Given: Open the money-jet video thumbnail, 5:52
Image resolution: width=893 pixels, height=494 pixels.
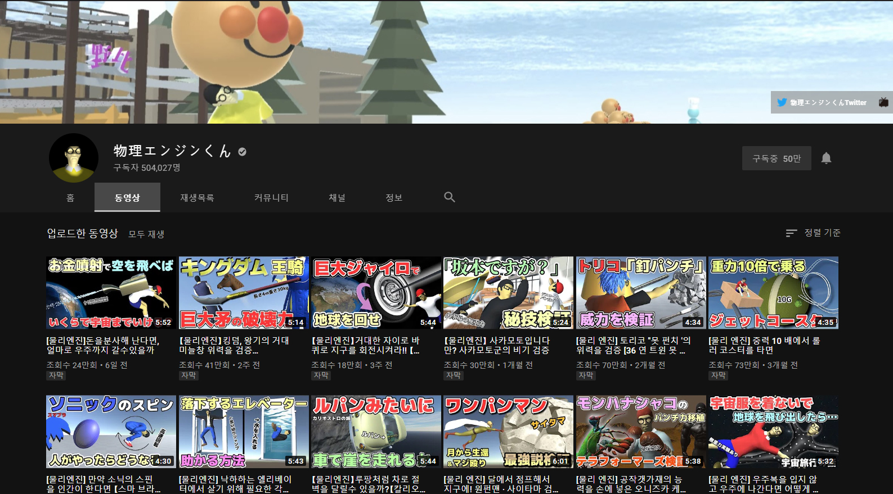Looking at the screenshot, I should (110, 293).
